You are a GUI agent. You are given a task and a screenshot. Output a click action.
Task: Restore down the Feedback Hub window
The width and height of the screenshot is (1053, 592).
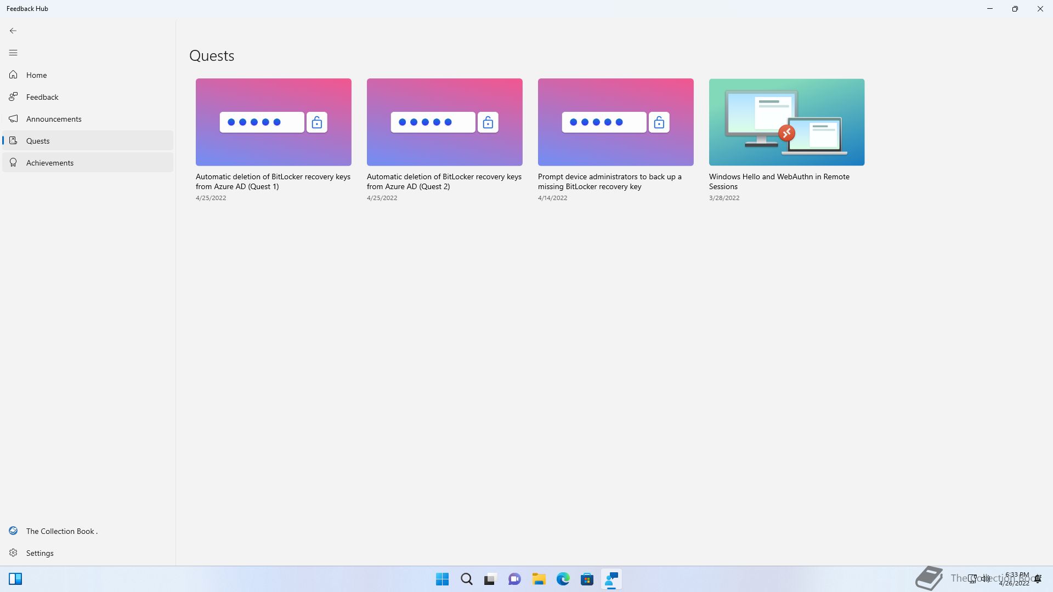1015,9
